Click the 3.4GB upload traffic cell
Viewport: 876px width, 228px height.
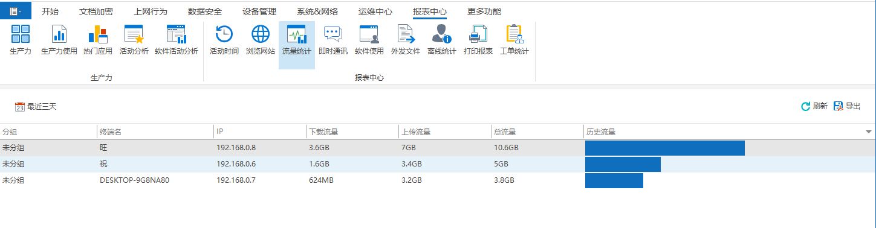[x=411, y=164]
